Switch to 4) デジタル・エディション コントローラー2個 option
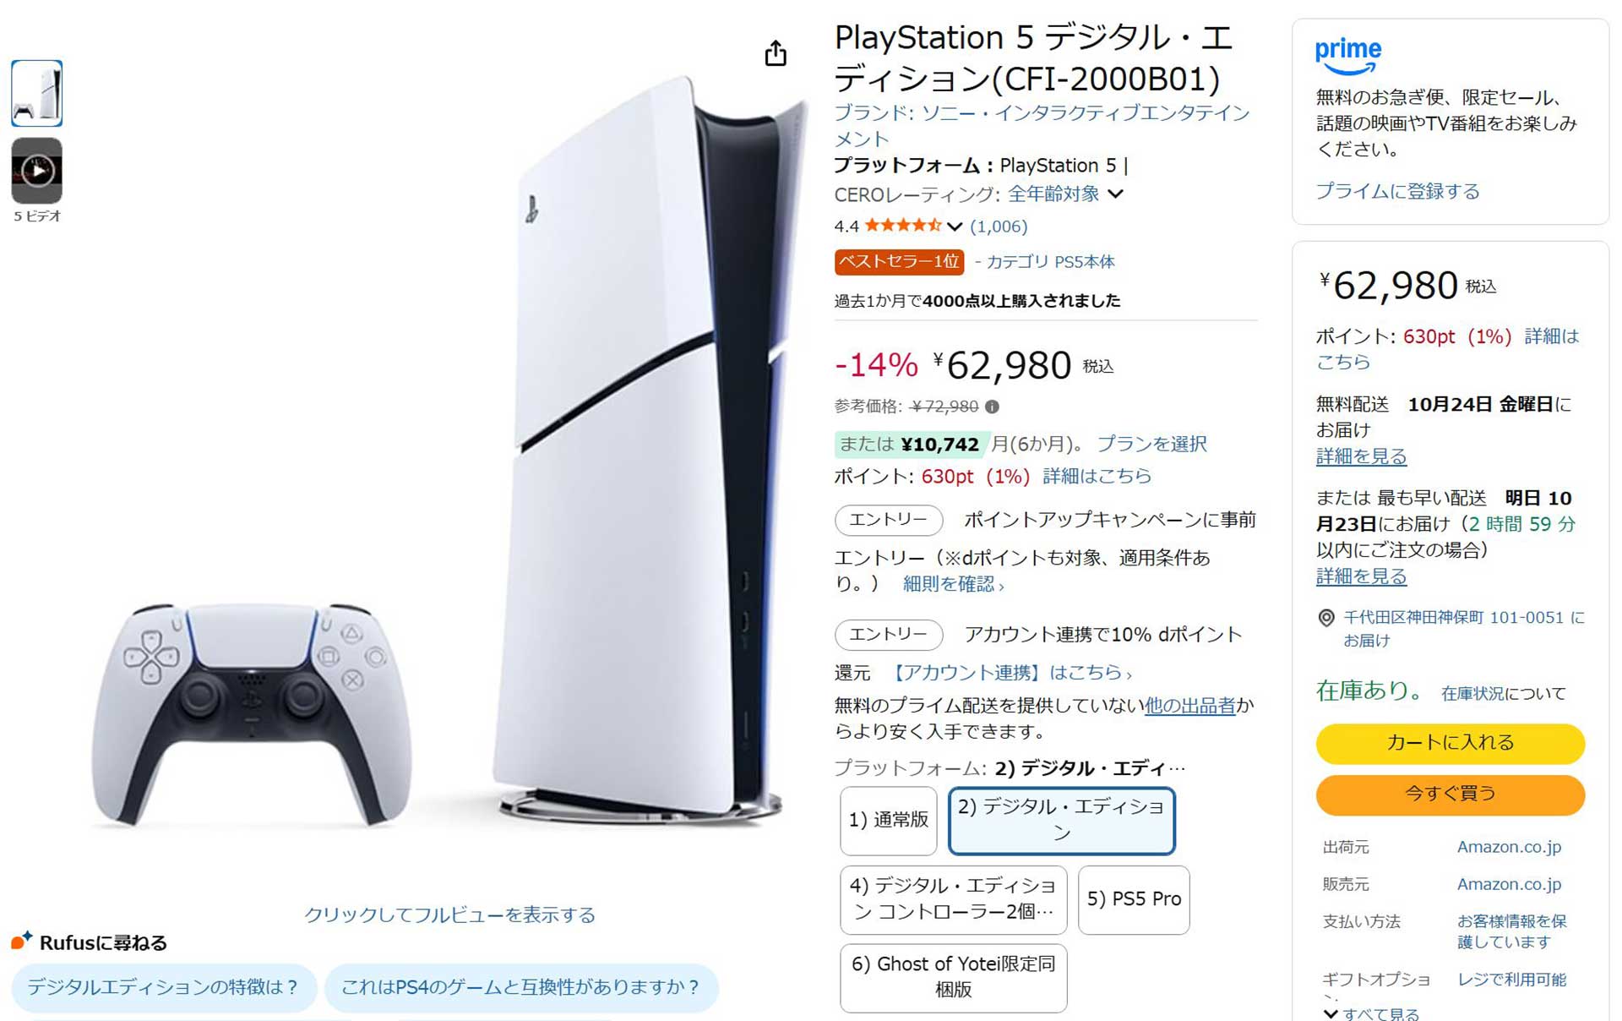Viewport: 1622px width, 1021px height. coord(953,899)
